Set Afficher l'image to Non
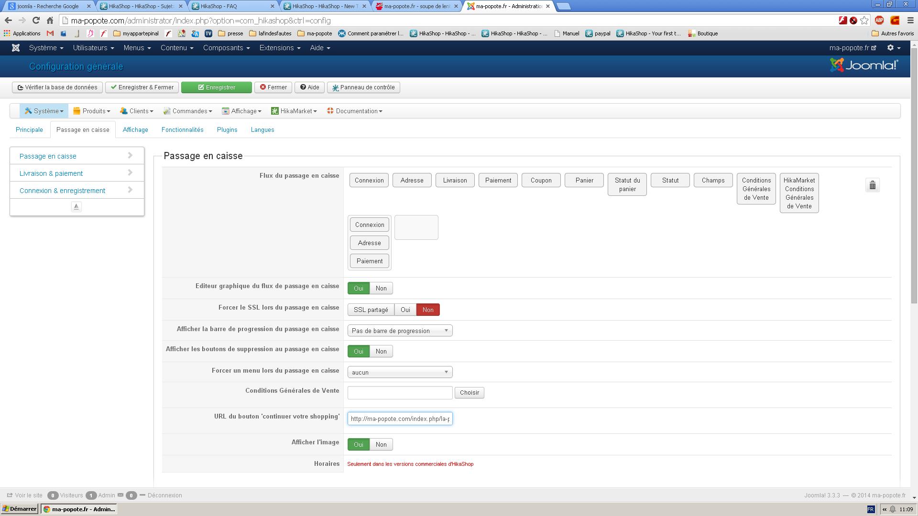 click(381, 444)
